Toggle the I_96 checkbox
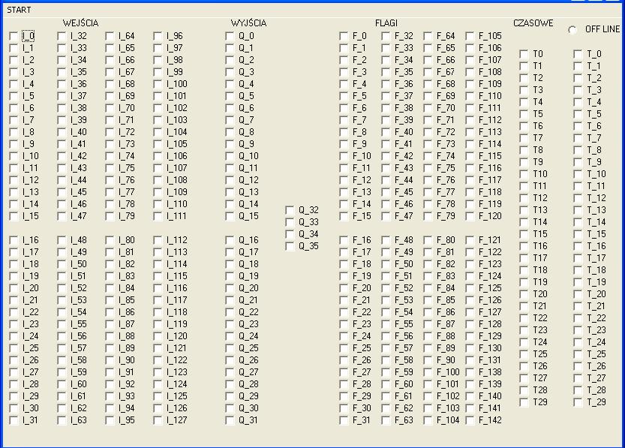The width and height of the screenshot is (625, 448). coord(158,36)
